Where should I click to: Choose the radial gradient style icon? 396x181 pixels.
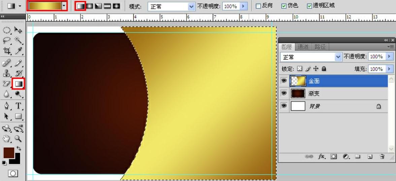pos(90,6)
